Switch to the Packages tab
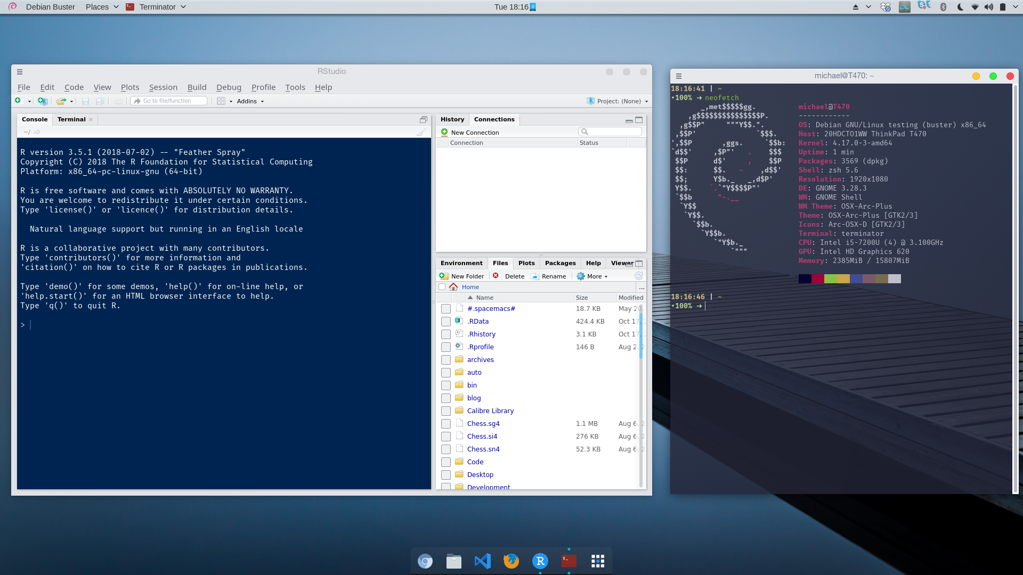The width and height of the screenshot is (1023, 575). [x=560, y=263]
